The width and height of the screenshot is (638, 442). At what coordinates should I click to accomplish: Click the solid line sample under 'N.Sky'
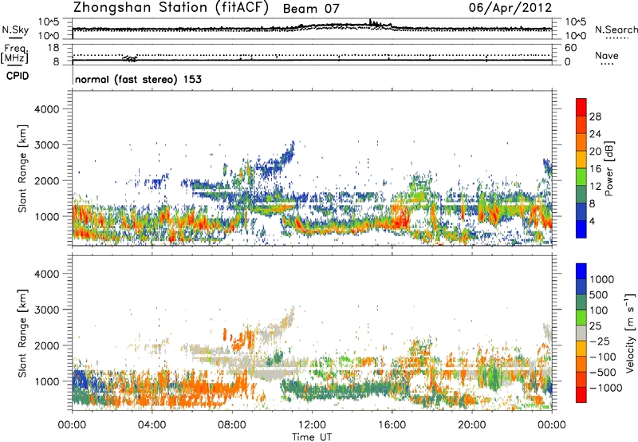coord(15,38)
